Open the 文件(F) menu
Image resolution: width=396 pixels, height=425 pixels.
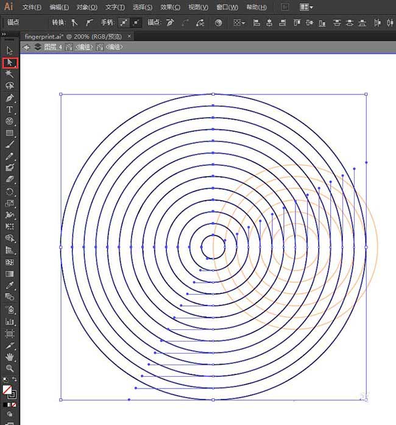pyautogui.click(x=32, y=7)
